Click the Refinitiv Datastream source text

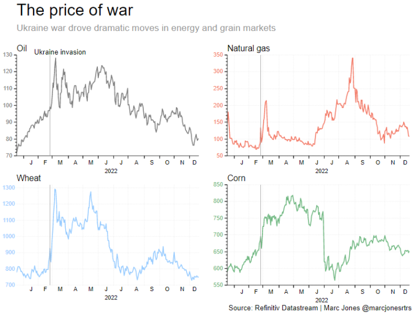tap(286, 308)
